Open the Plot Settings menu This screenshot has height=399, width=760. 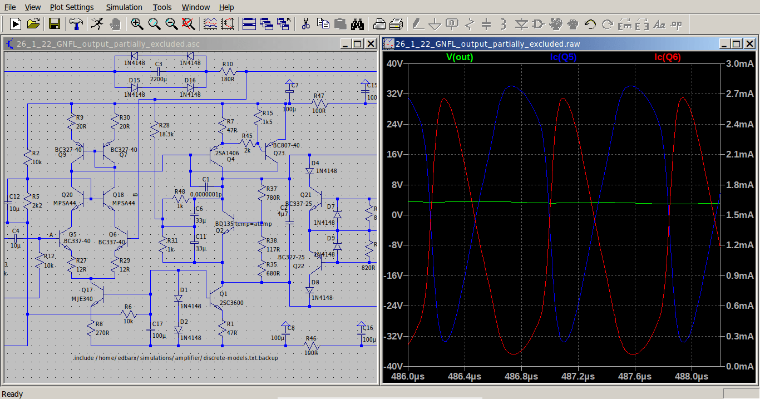(72, 7)
